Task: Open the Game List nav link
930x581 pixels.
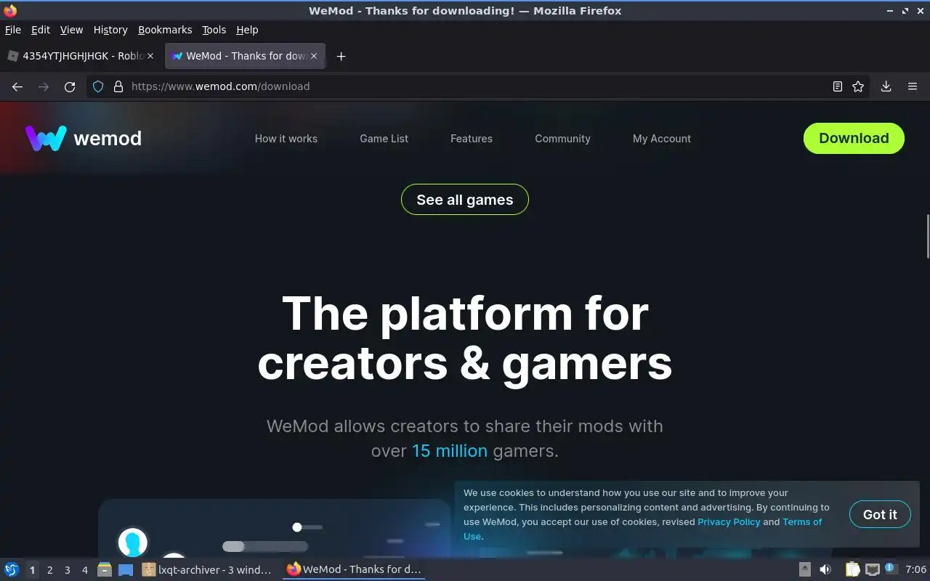Action: (384, 139)
